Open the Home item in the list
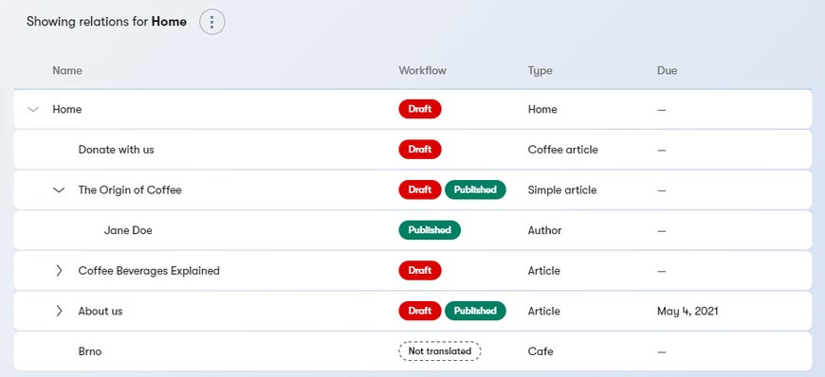825x377 pixels. pyautogui.click(x=66, y=109)
